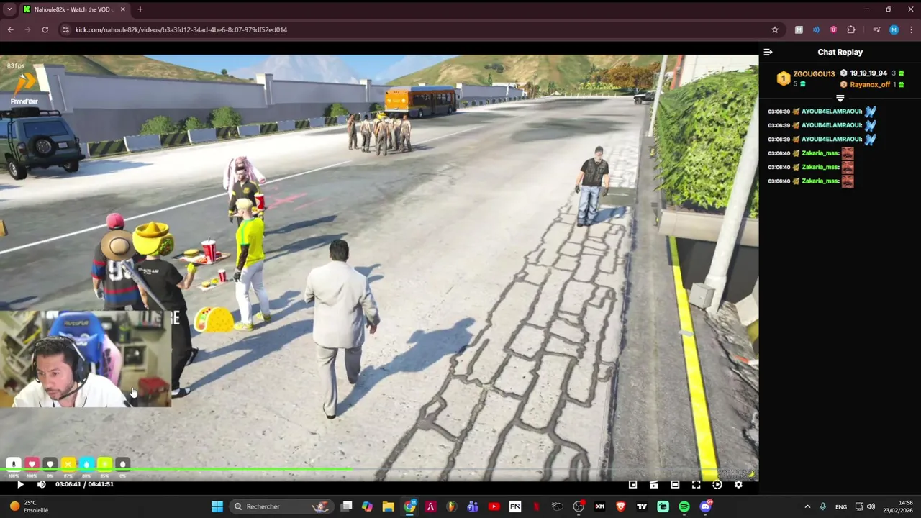This screenshot has height=518, width=921.
Task: Close the Nahoule82k browser tab
Action: click(x=122, y=9)
